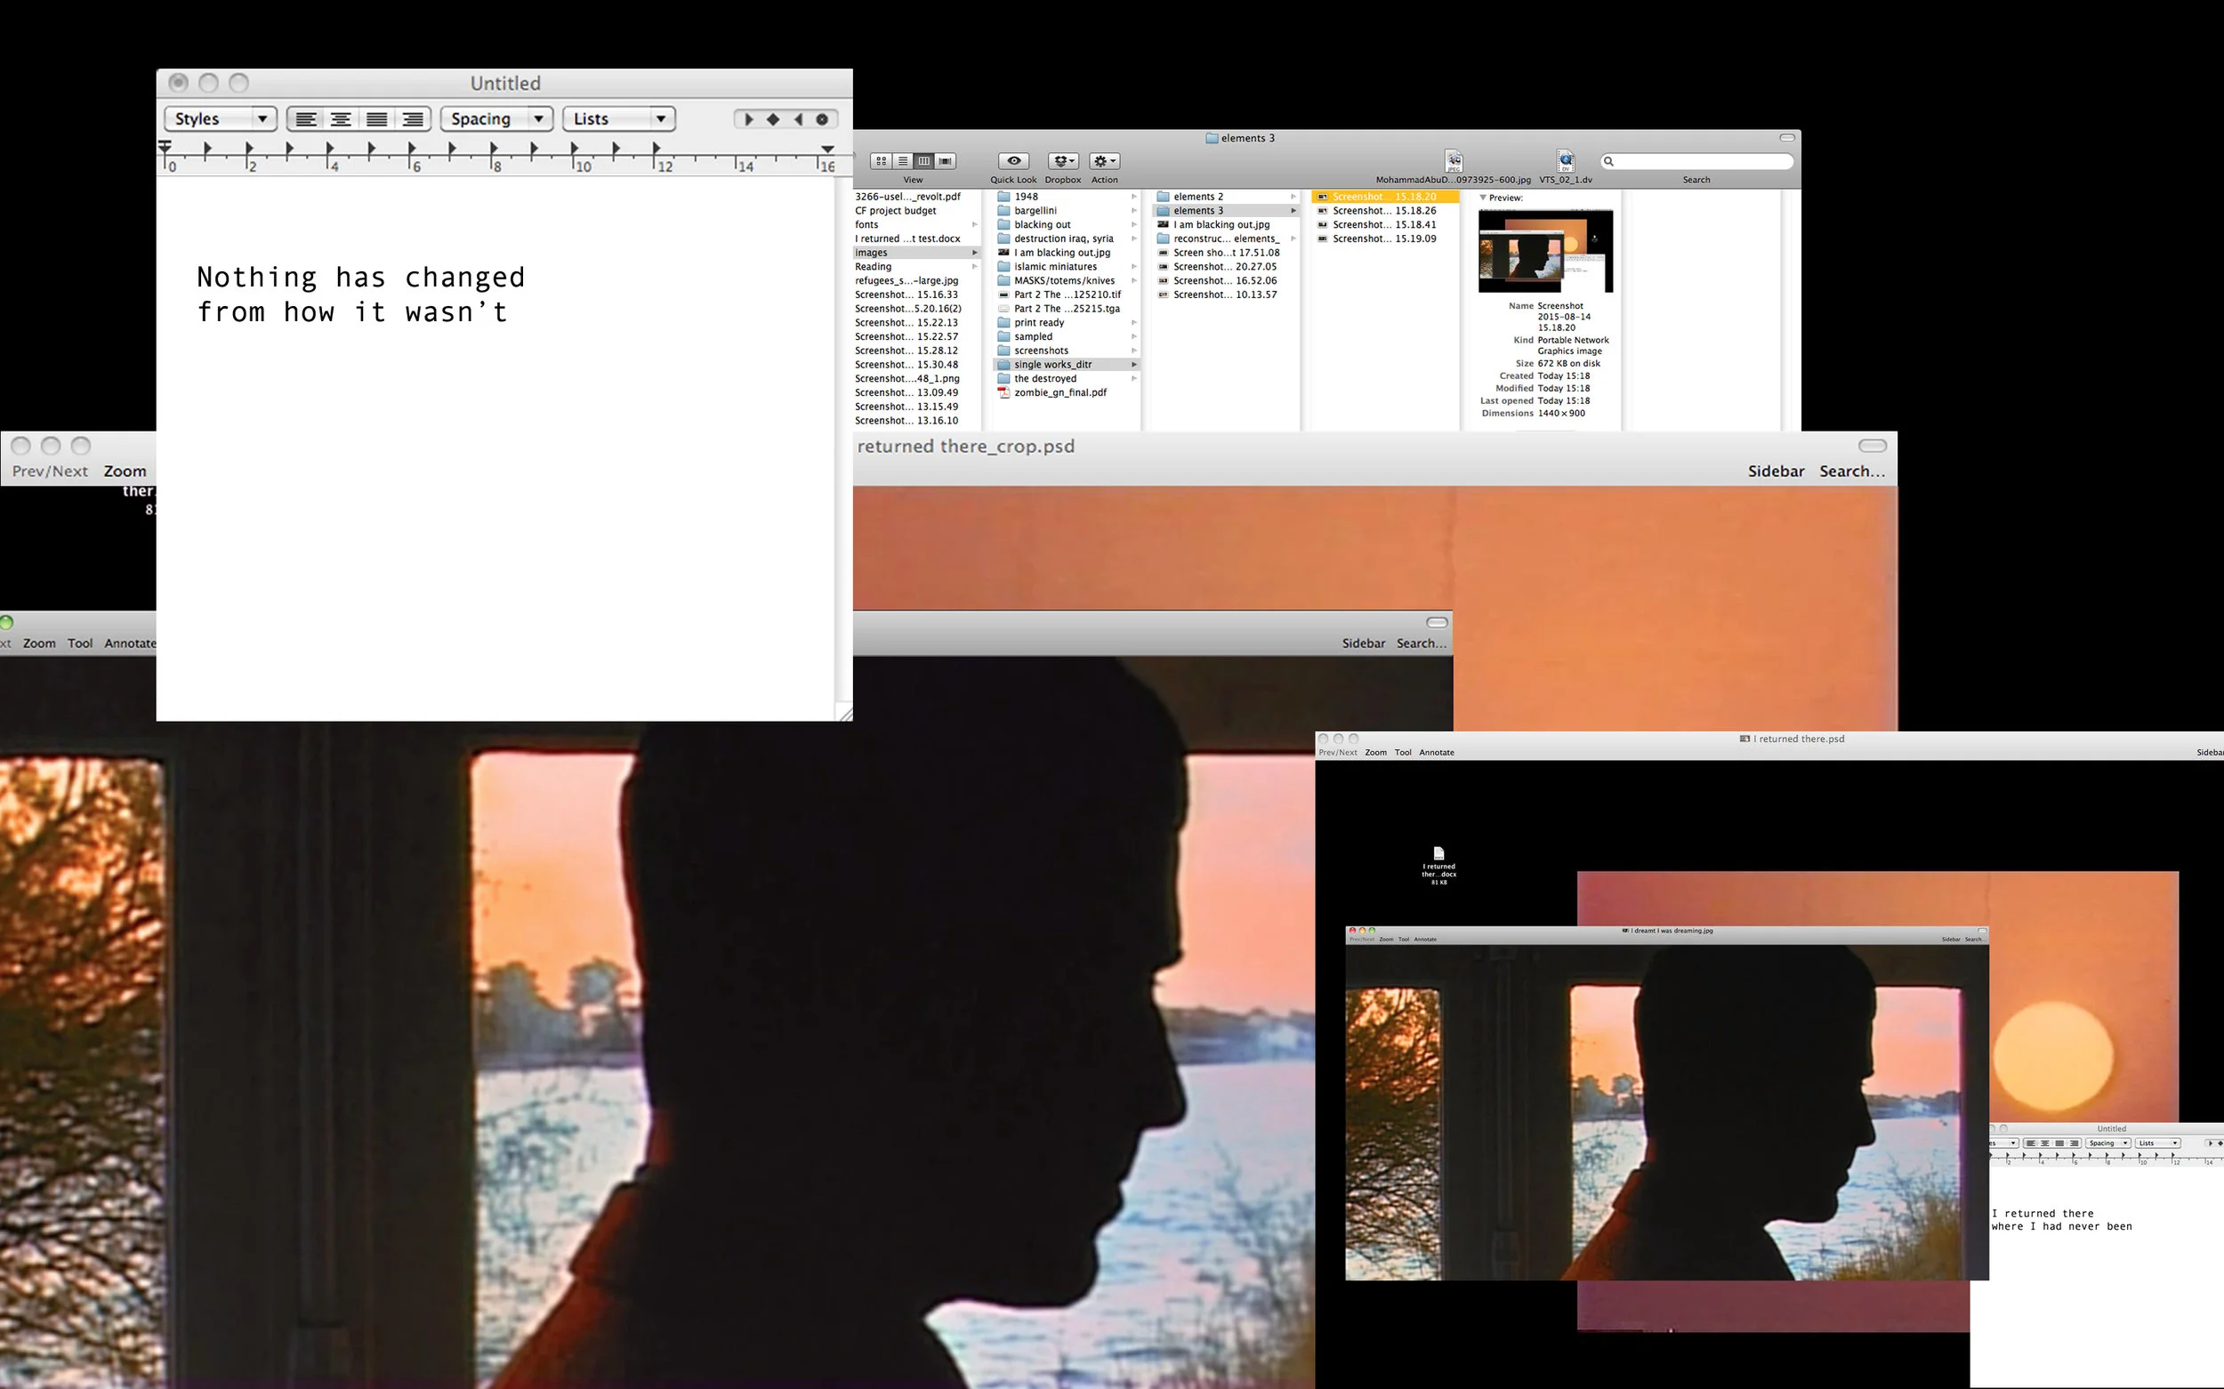Click Prev/Next in returned there_crop.psd window

[x=50, y=472]
